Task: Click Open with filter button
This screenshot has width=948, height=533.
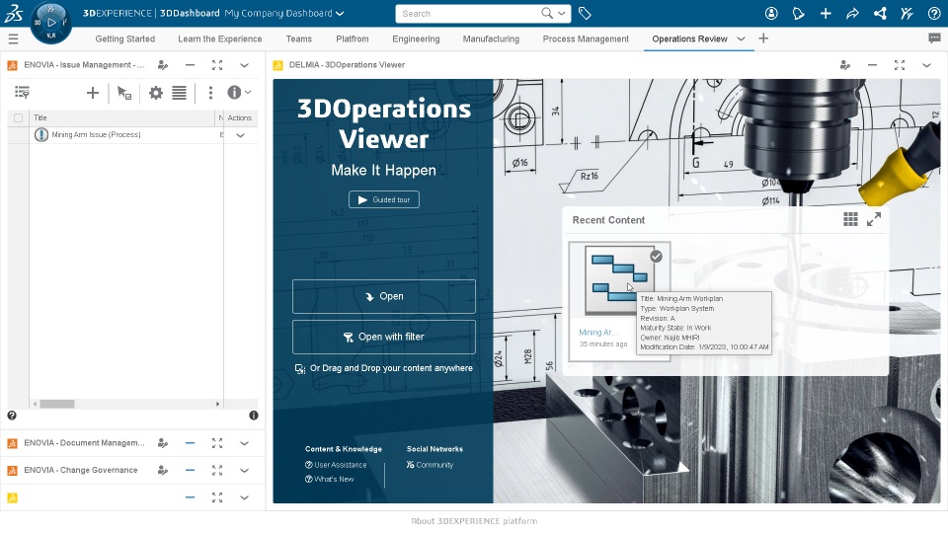Action: point(384,337)
